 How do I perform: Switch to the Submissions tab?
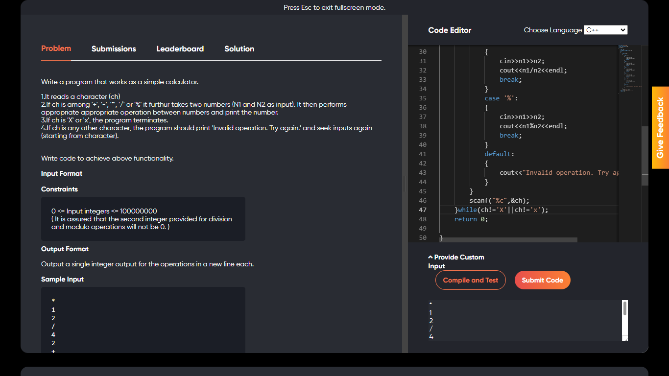[114, 49]
